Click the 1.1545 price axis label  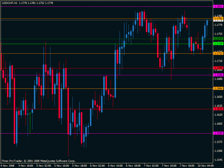[x=218, y=160]
